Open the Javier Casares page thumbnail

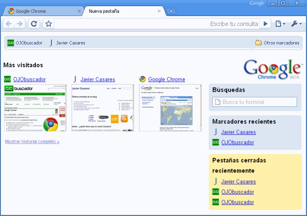pyautogui.click(x=103, y=108)
